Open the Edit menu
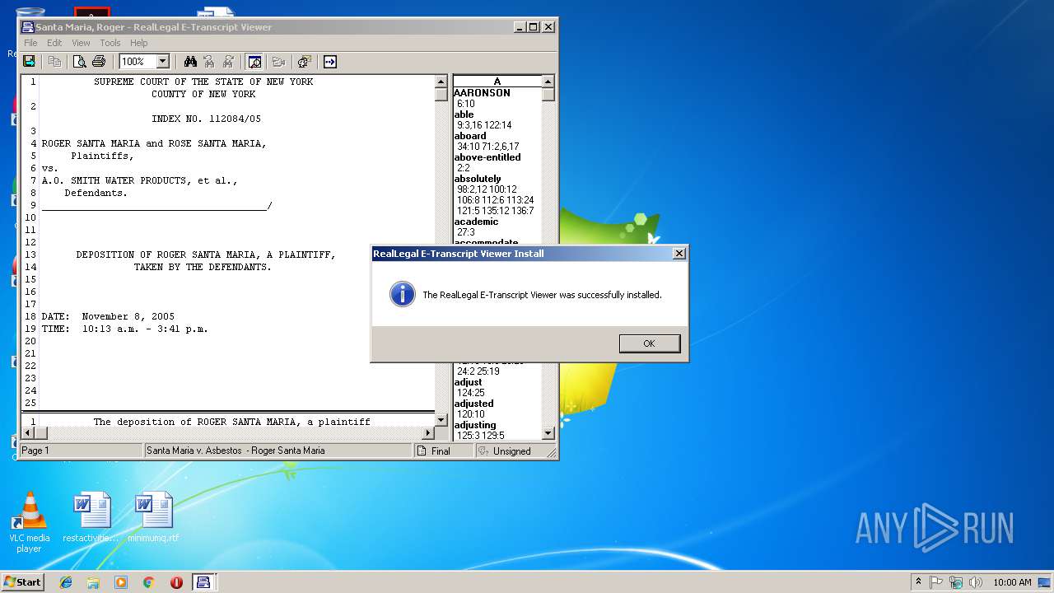 pos(54,43)
